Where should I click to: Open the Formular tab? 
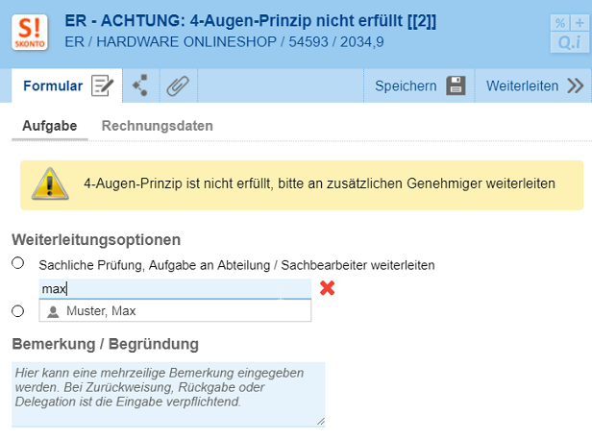[x=53, y=85]
